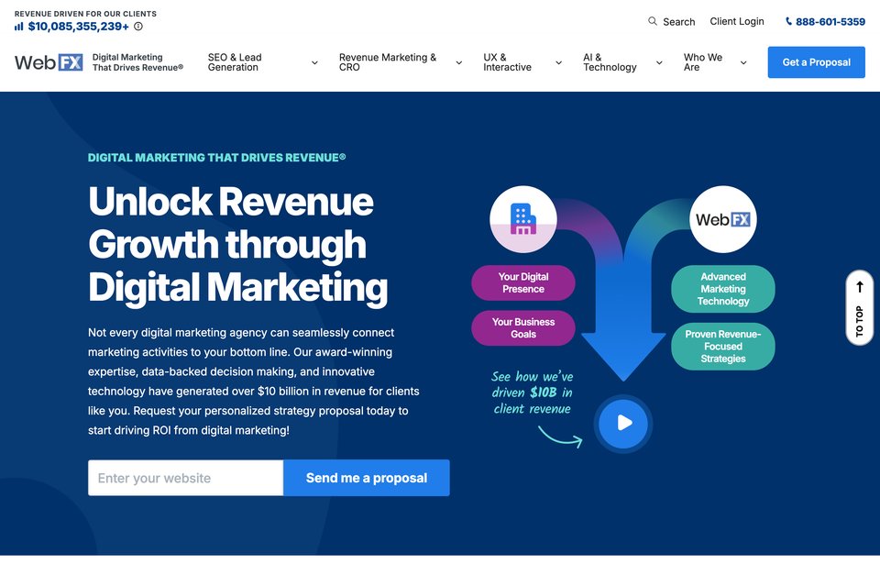Viewport: 880px width, 575px height.
Task: Click the 'Digital Marketing That Drives Revenue' tagline beside logo
Action: tap(137, 62)
